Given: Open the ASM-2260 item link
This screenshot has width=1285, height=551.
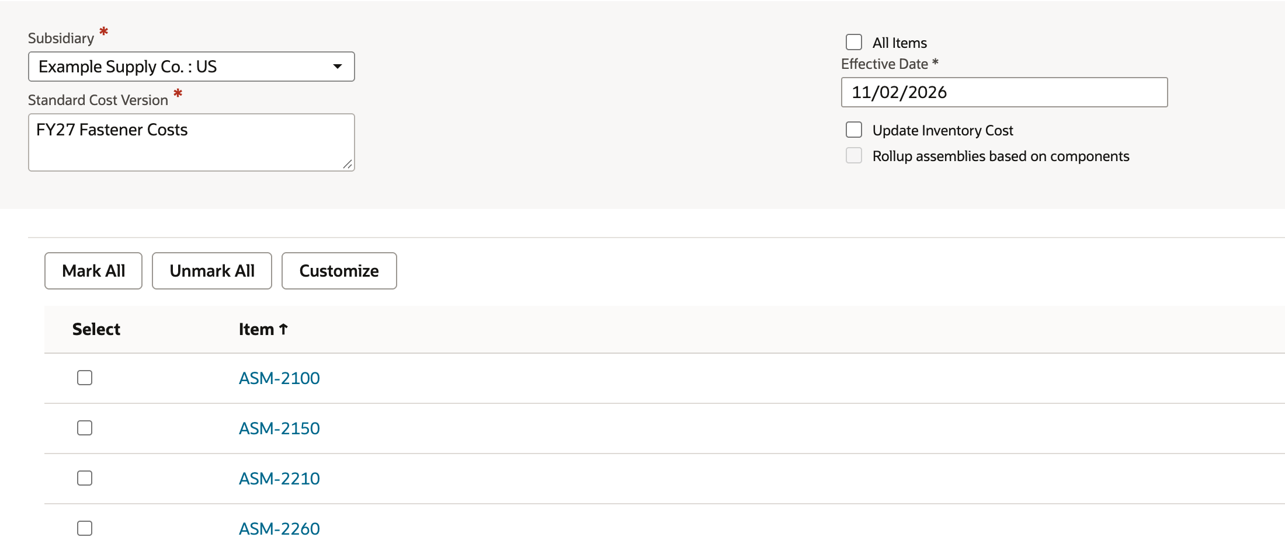Looking at the screenshot, I should tap(279, 529).
